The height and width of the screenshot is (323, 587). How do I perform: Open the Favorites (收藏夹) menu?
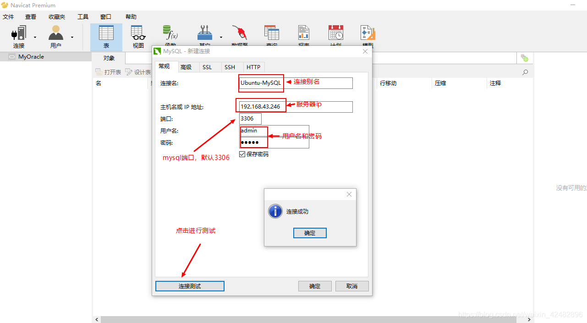pyautogui.click(x=57, y=17)
